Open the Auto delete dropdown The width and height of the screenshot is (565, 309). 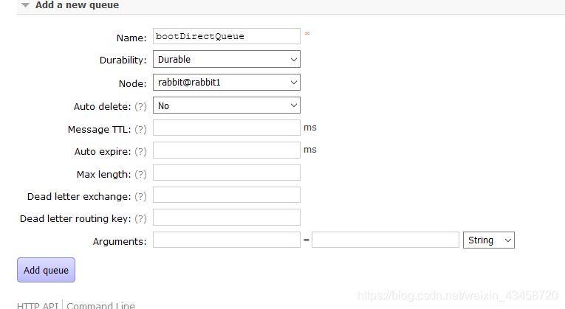coord(226,105)
